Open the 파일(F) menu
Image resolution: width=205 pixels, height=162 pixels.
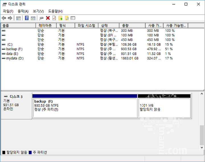tap(8, 11)
